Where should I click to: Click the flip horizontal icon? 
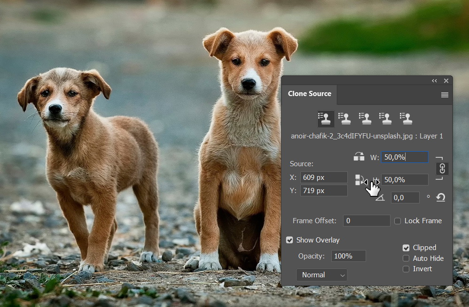[x=359, y=157]
